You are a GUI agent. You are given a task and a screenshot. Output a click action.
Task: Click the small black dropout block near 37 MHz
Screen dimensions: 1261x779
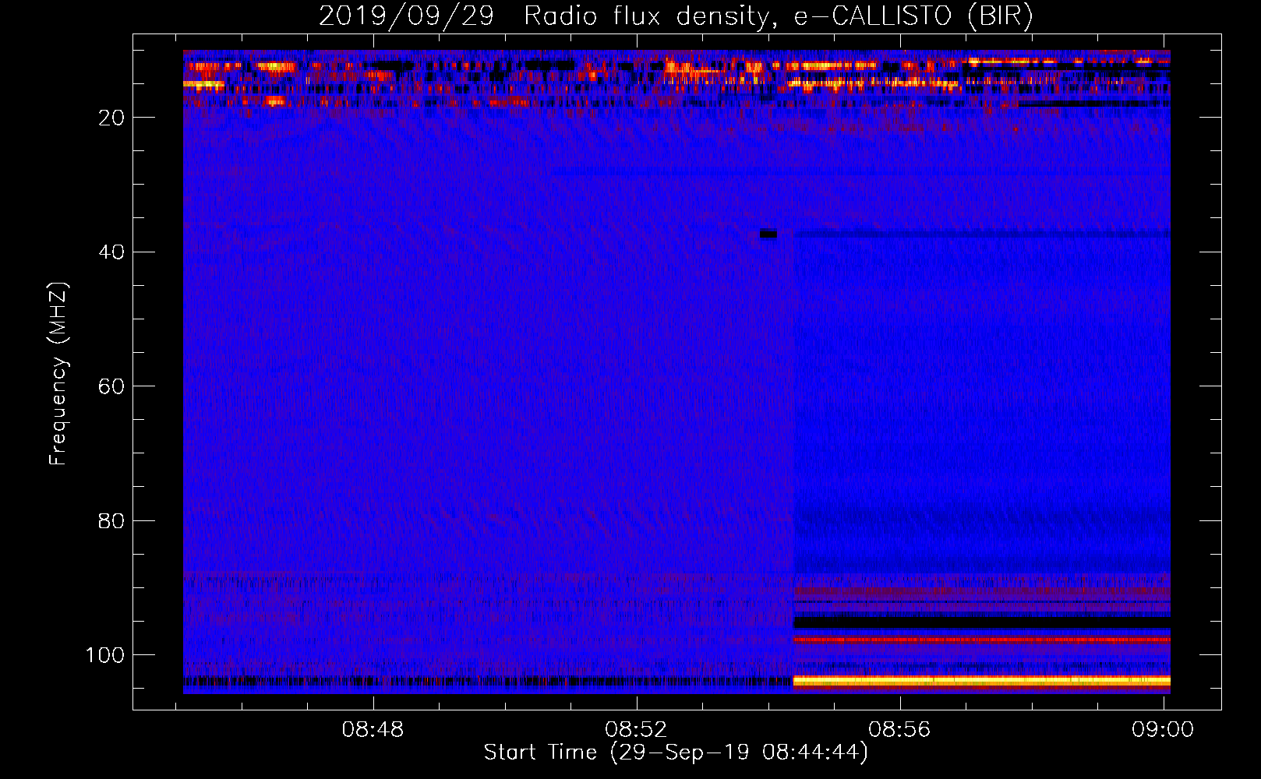click(x=768, y=234)
